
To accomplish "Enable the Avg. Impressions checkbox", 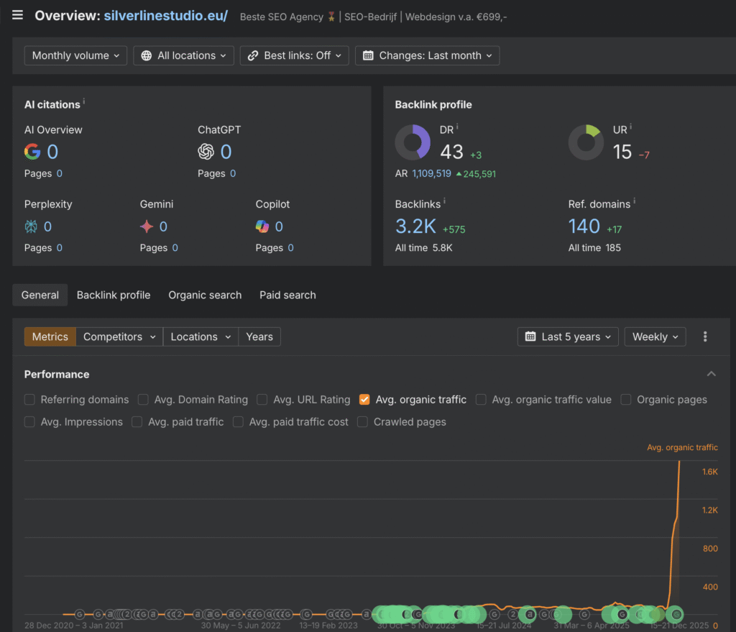I will point(29,422).
